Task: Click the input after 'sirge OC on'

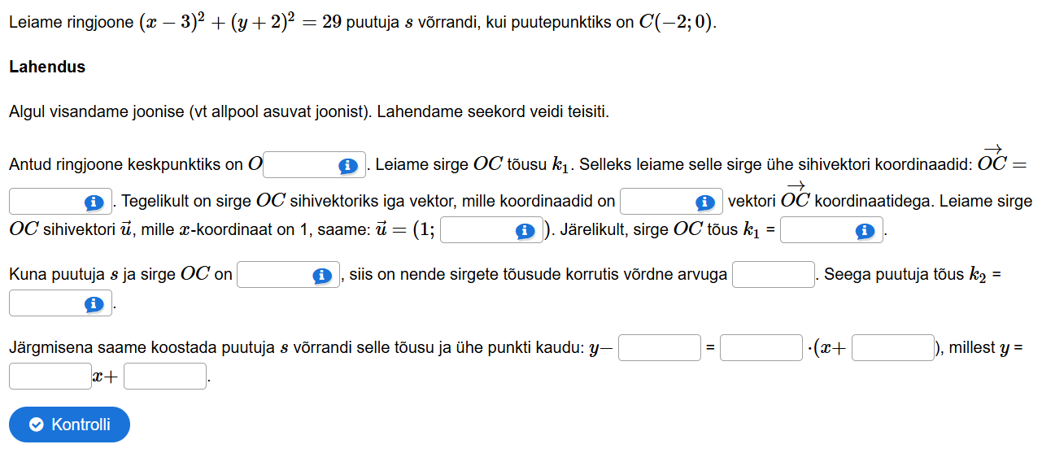Action: click(x=274, y=276)
